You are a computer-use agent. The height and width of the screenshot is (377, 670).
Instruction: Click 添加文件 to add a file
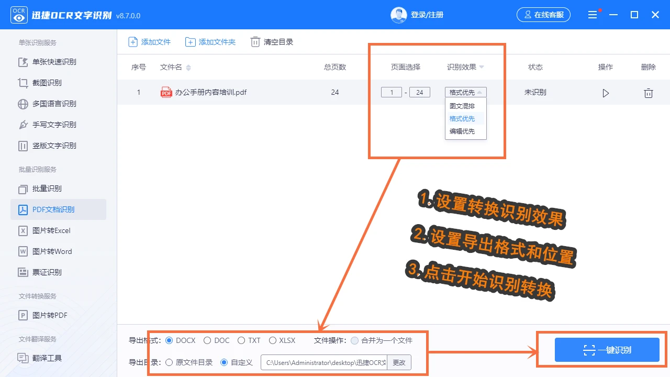click(x=150, y=42)
